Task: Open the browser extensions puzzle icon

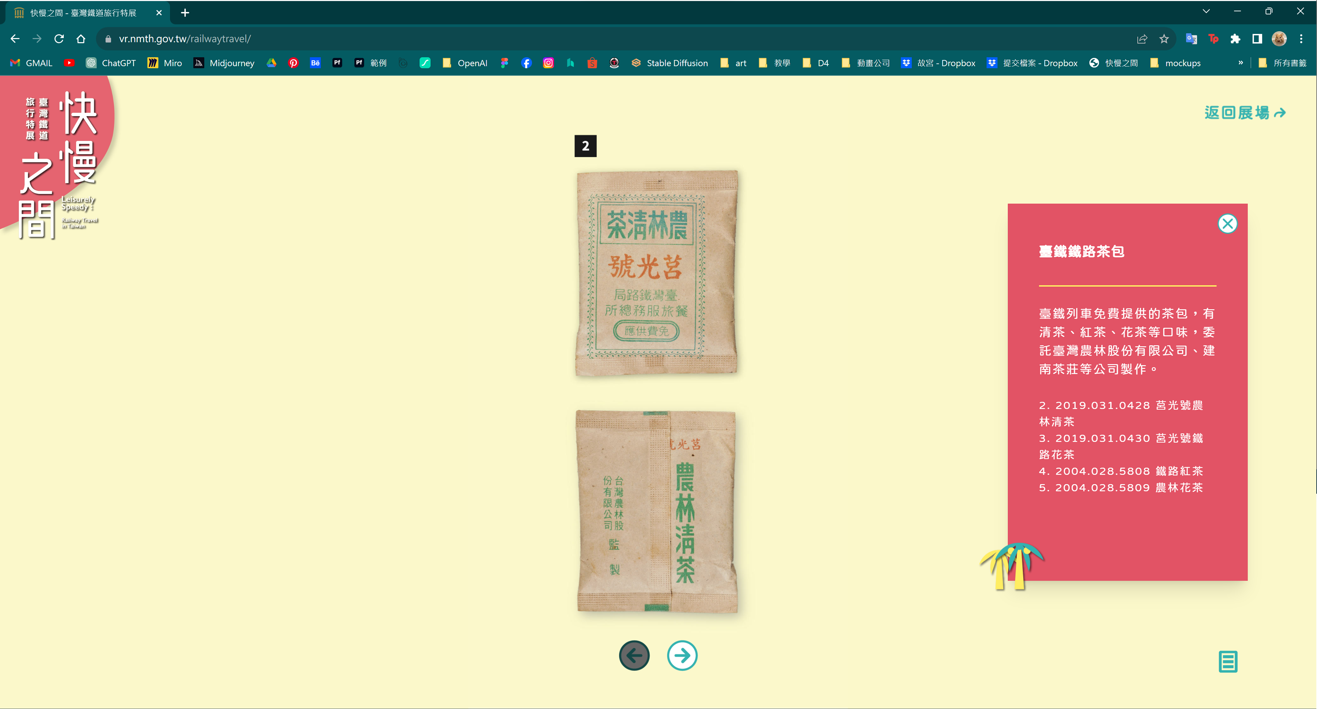Action: (1235, 39)
